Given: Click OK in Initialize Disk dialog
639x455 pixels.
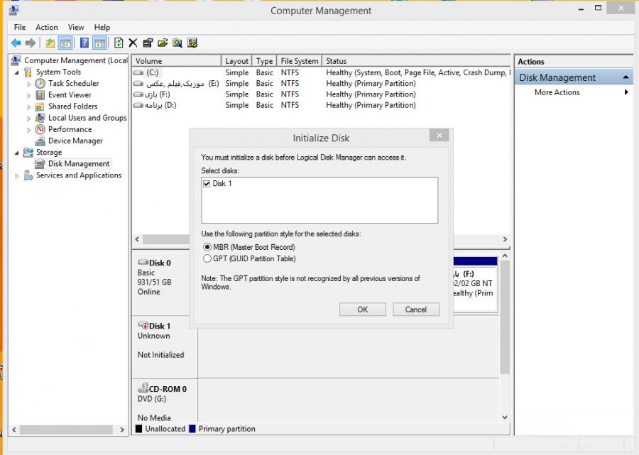Looking at the screenshot, I should (x=363, y=309).
